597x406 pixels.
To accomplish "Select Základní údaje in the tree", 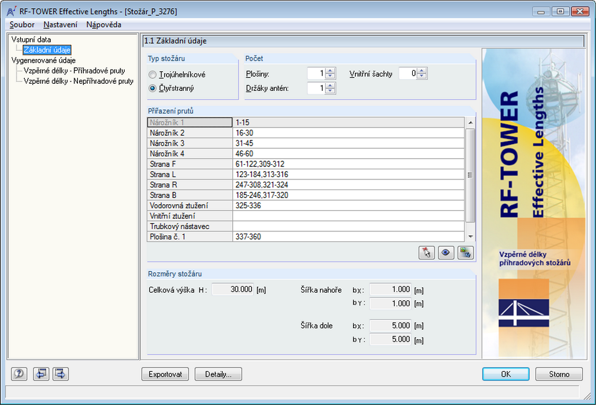I will point(47,50).
